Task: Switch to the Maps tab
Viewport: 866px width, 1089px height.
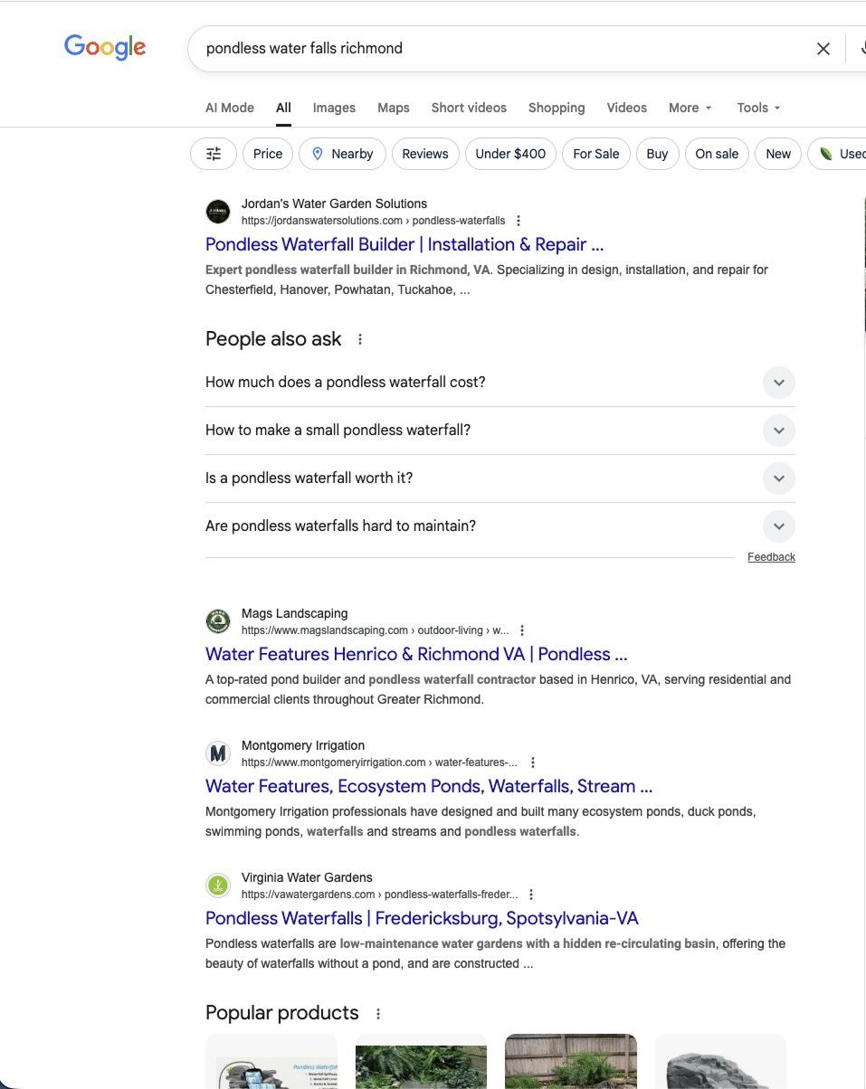Action: coord(394,108)
